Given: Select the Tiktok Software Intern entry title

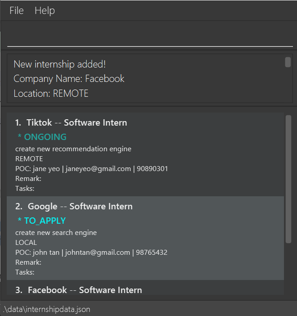Looking at the screenshot, I should [x=71, y=122].
